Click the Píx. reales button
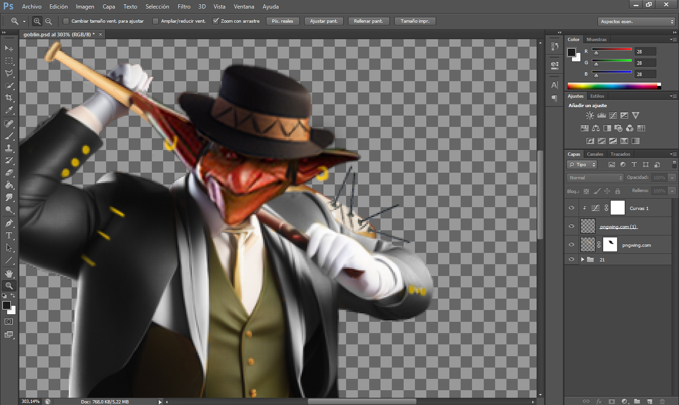This screenshot has width=679, height=405. (283, 21)
